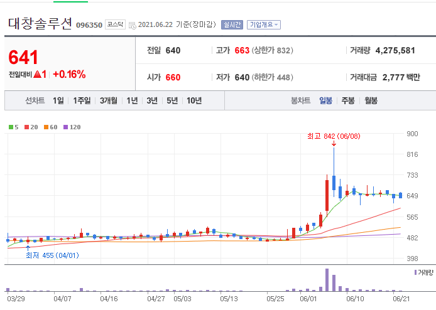Switch to 월봉 monthly candle chart

pos(371,100)
